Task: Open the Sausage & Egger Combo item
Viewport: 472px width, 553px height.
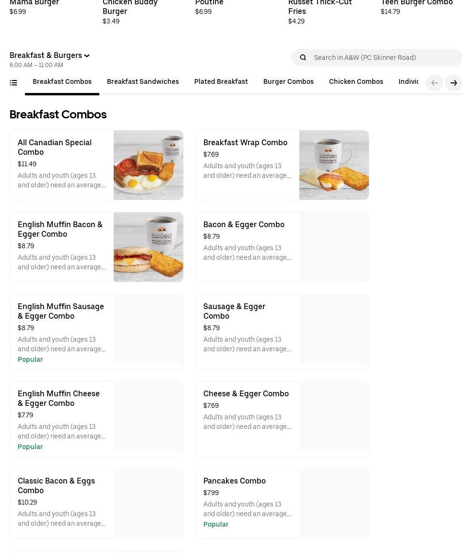Action: [x=234, y=311]
